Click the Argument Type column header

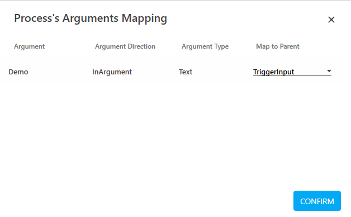[205, 46]
